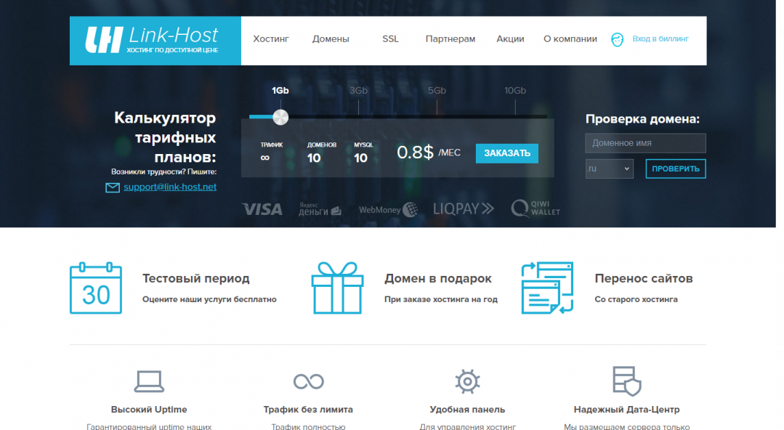Click the LIQPAY payment logo

pyautogui.click(x=463, y=208)
